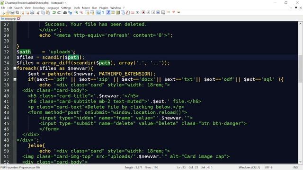Click the Cut scissors icon
The image size is (303, 170).
pos(38,13)
